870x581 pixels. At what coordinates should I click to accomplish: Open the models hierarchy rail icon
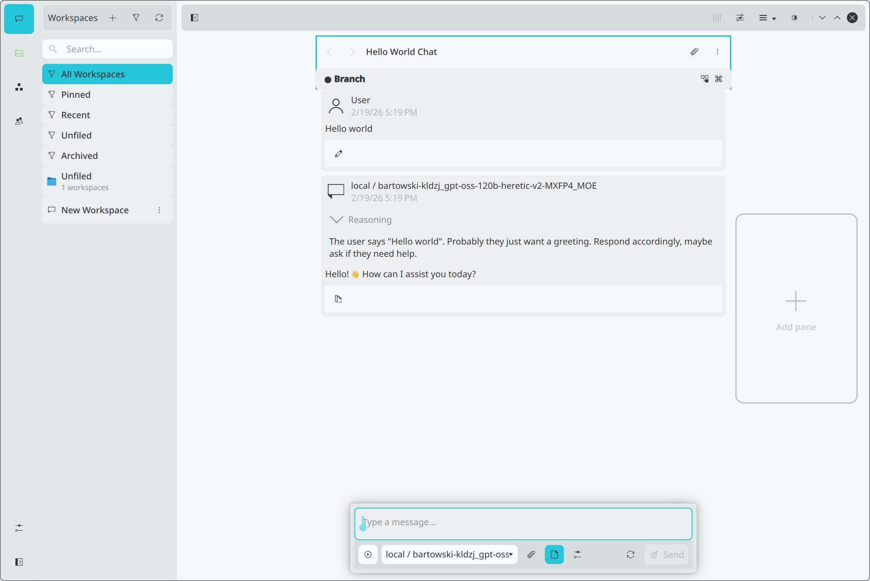[x=19, y=87]
